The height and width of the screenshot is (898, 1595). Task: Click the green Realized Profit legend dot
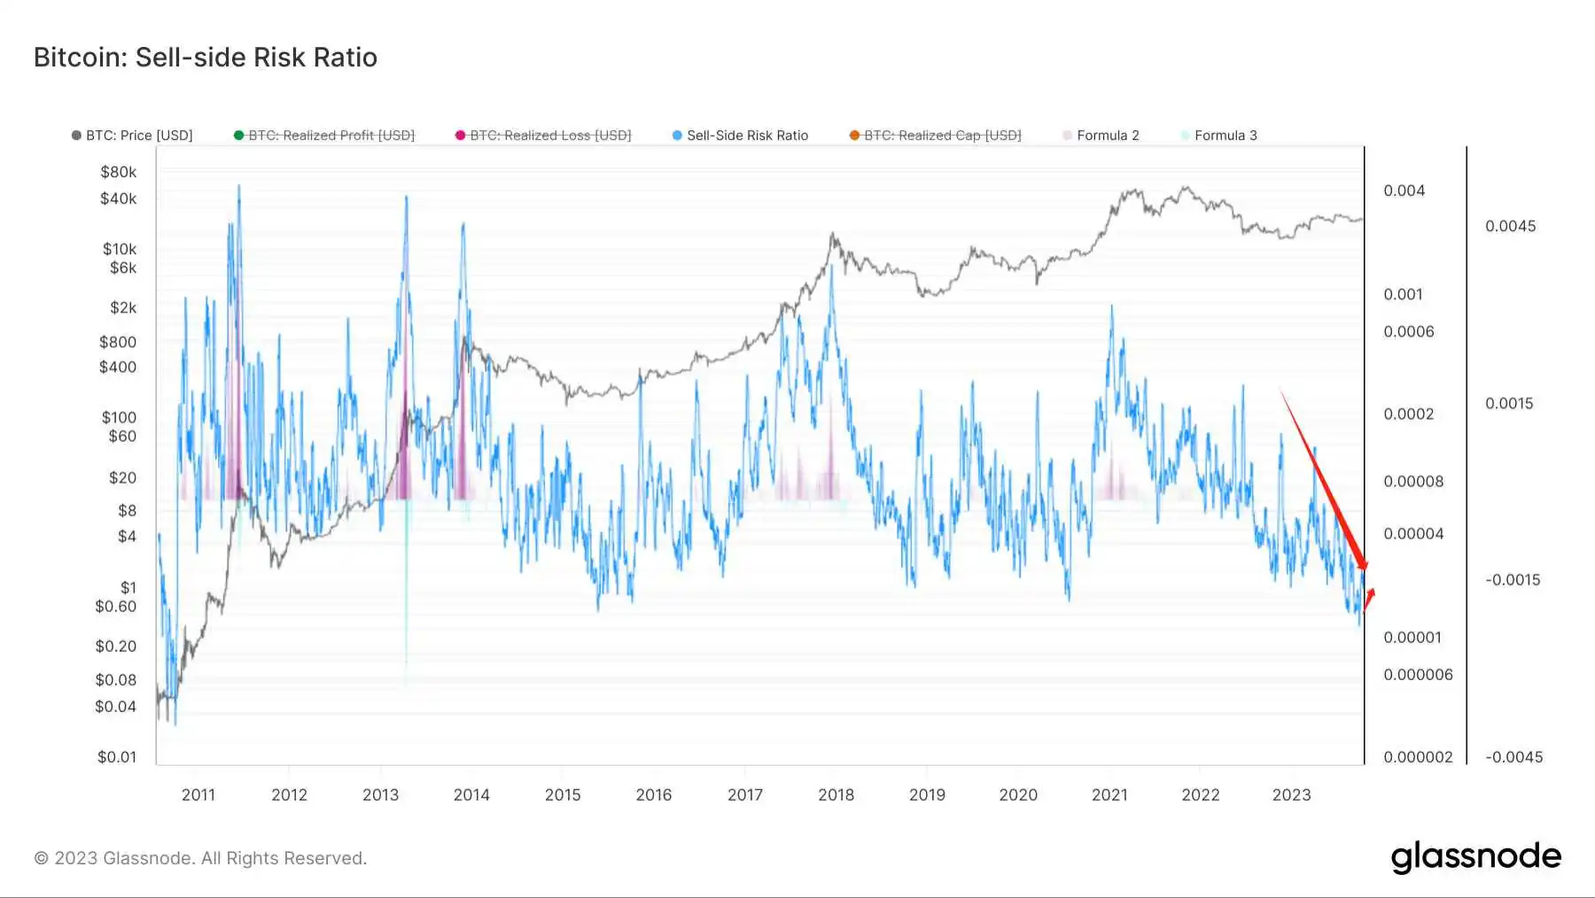point(238,135)
